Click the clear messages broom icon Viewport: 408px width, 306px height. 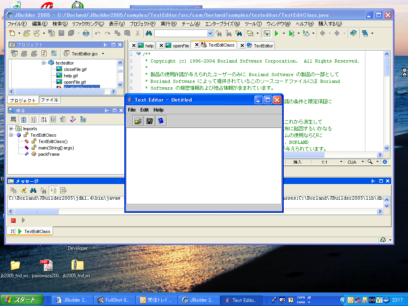pyautogui.click(x=24, y=190)
